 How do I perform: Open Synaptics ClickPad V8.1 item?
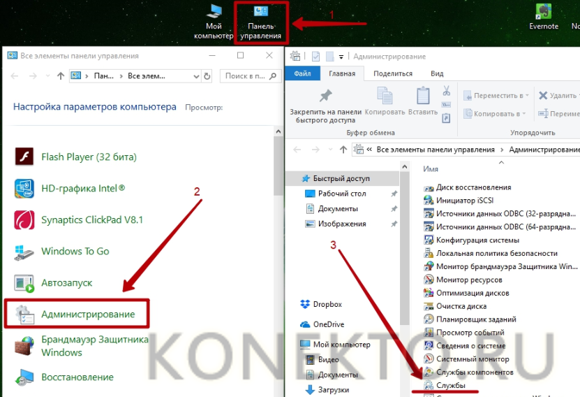78,219
